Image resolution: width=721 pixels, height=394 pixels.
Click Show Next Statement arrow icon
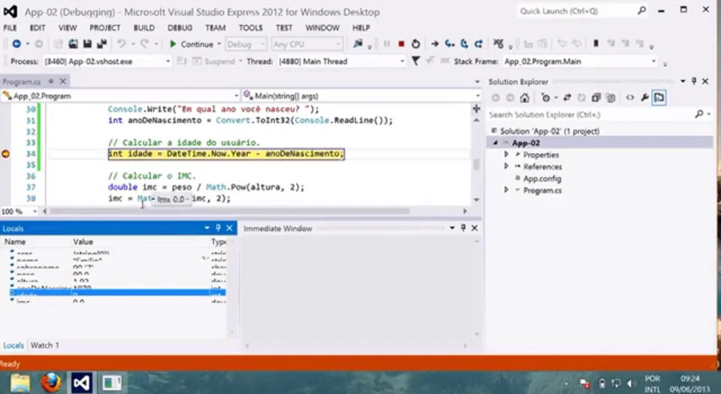pyautogui.click(x=435, y=44)
